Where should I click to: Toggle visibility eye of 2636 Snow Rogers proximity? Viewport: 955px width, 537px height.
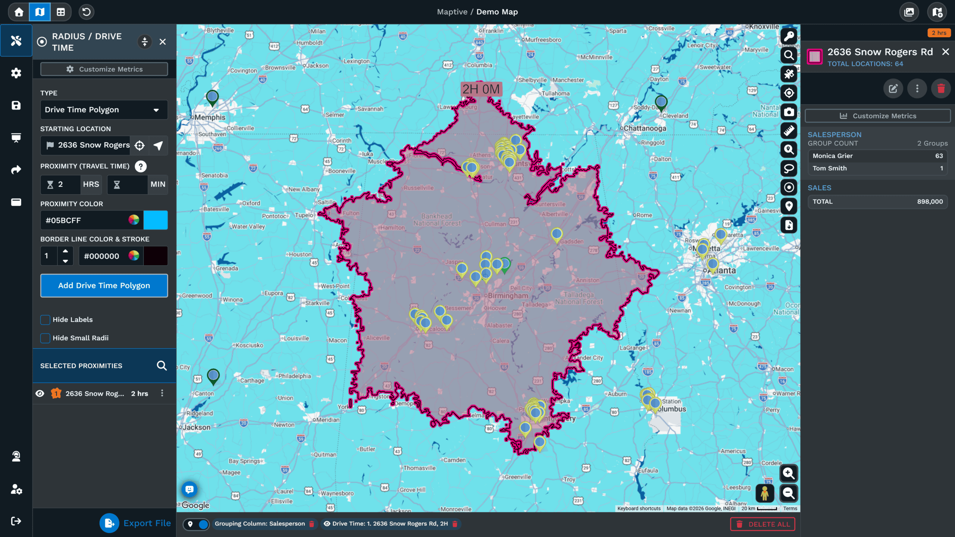40,394
